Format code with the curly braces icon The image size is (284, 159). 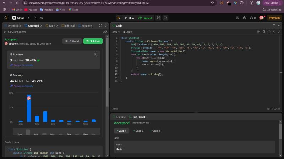coord(269,32)
